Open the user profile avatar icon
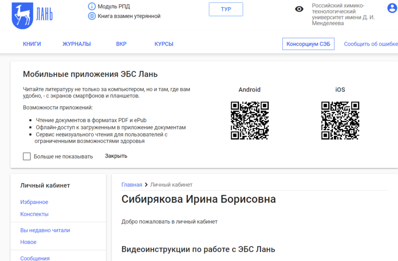 (x=392, y=8)
